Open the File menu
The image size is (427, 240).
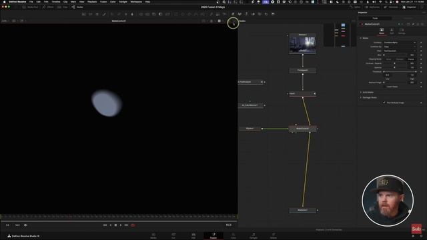[31, 1]
